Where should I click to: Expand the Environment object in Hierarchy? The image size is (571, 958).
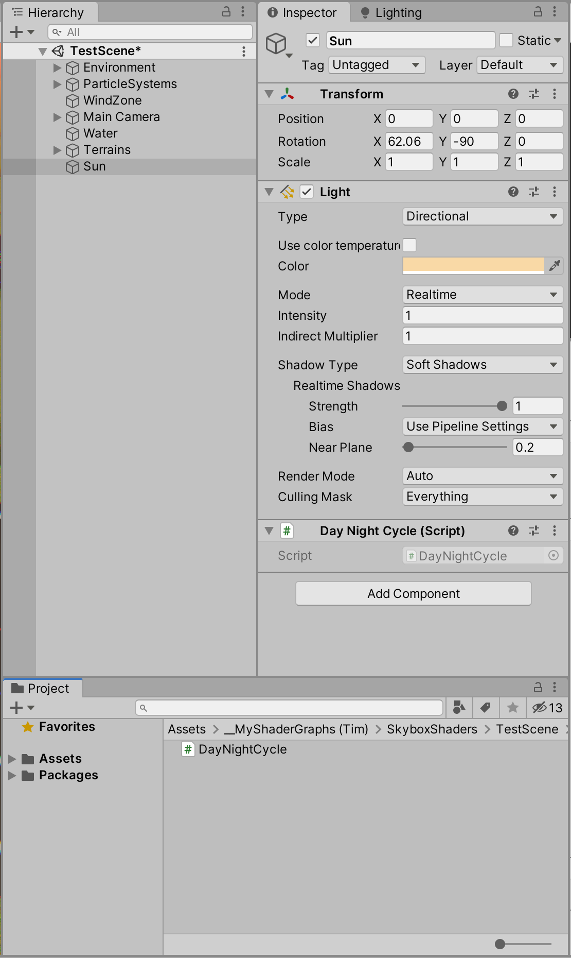pos(57,67)
